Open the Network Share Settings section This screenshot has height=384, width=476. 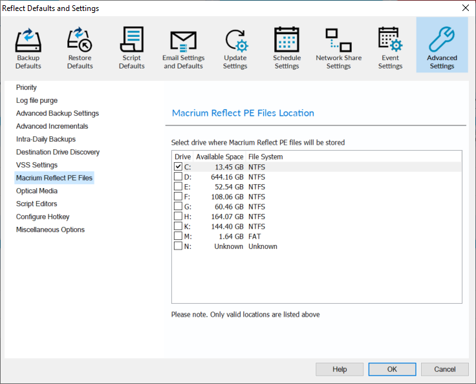pyautogui.click(x=338, y=48)
